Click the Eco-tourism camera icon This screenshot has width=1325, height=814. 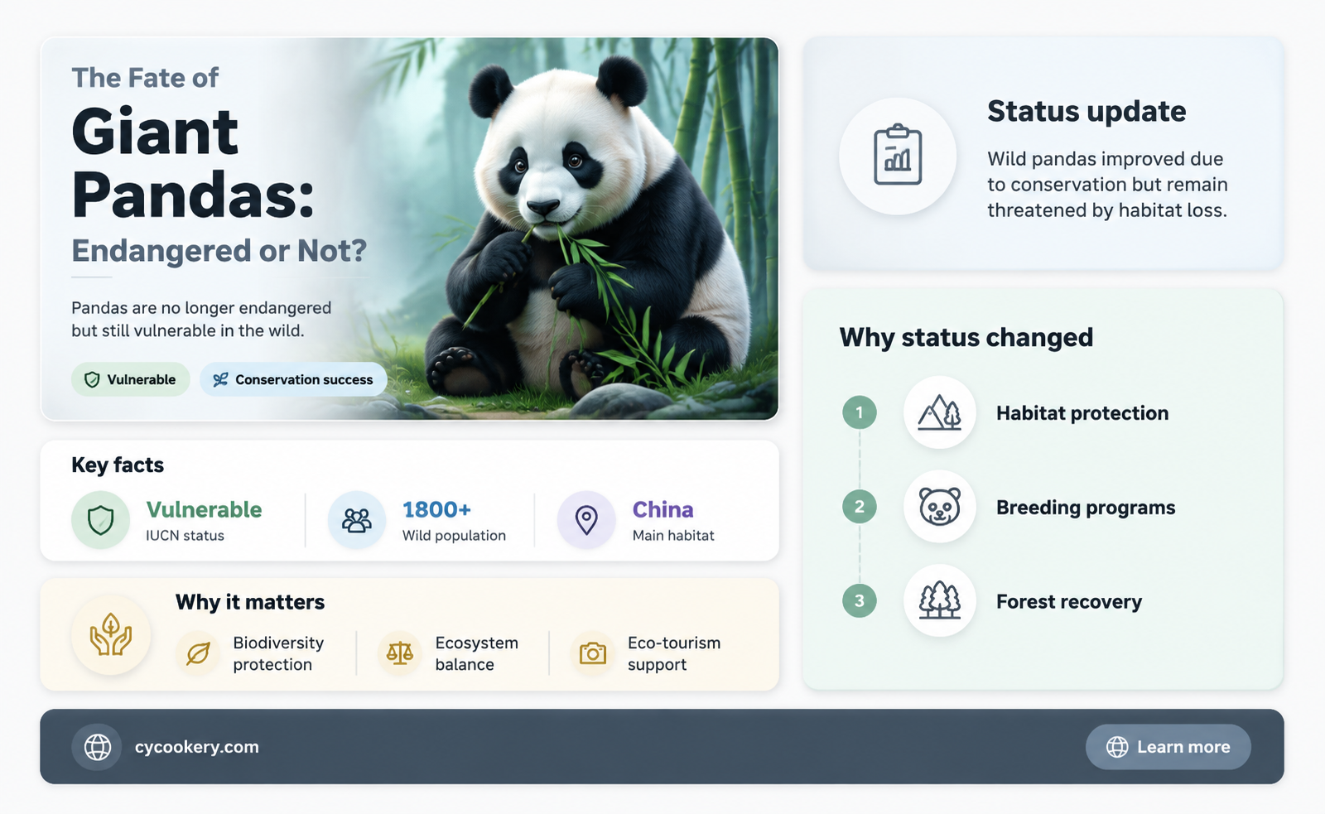click(593, 653)
